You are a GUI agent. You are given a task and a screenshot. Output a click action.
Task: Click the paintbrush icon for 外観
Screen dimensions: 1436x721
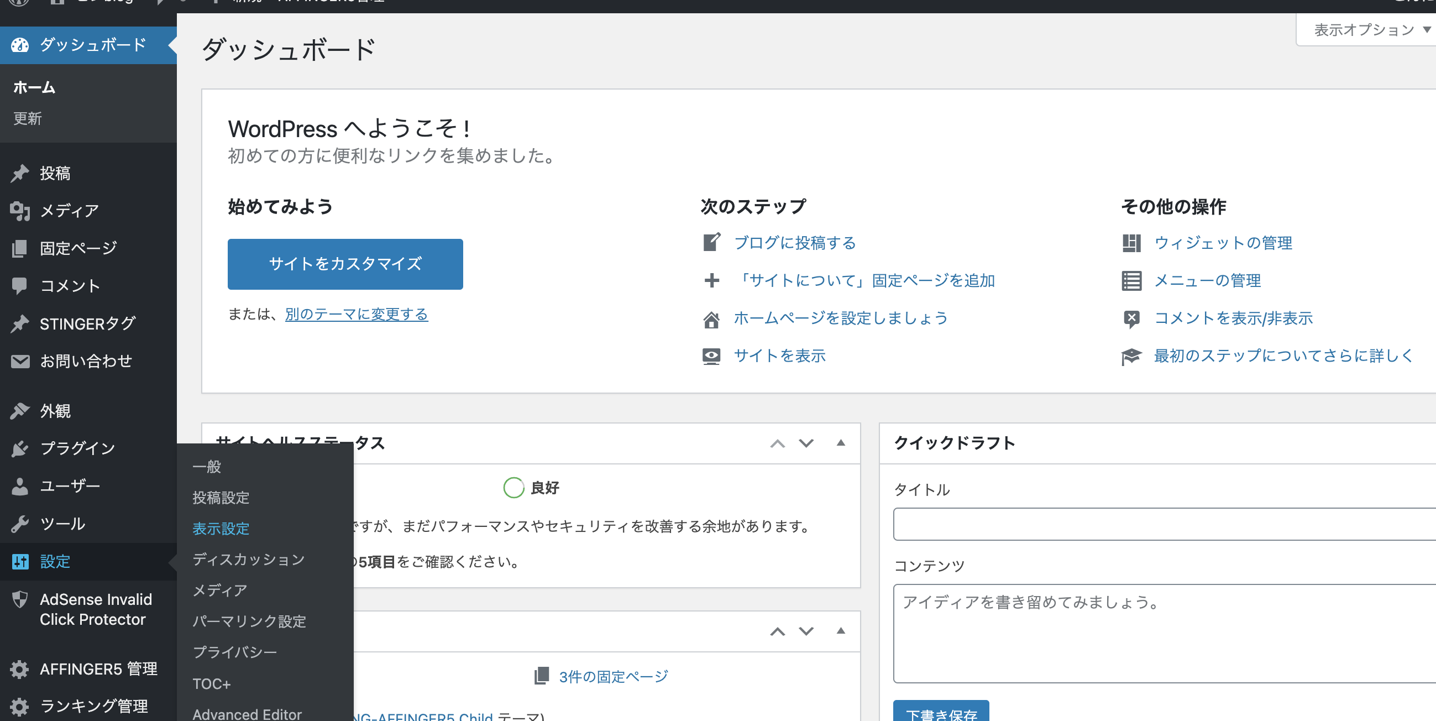click(20, 411)
